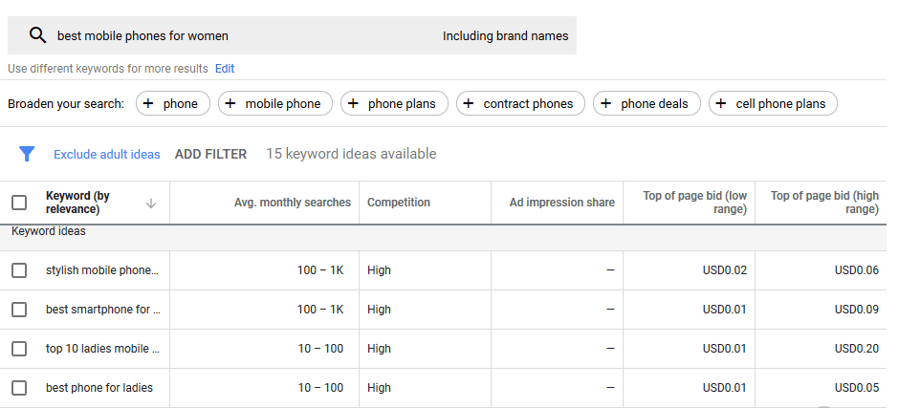Screen dimensions: 899x408
Task: Add 'mobile phone' to broaden search
Action: [x=275, y=104]
